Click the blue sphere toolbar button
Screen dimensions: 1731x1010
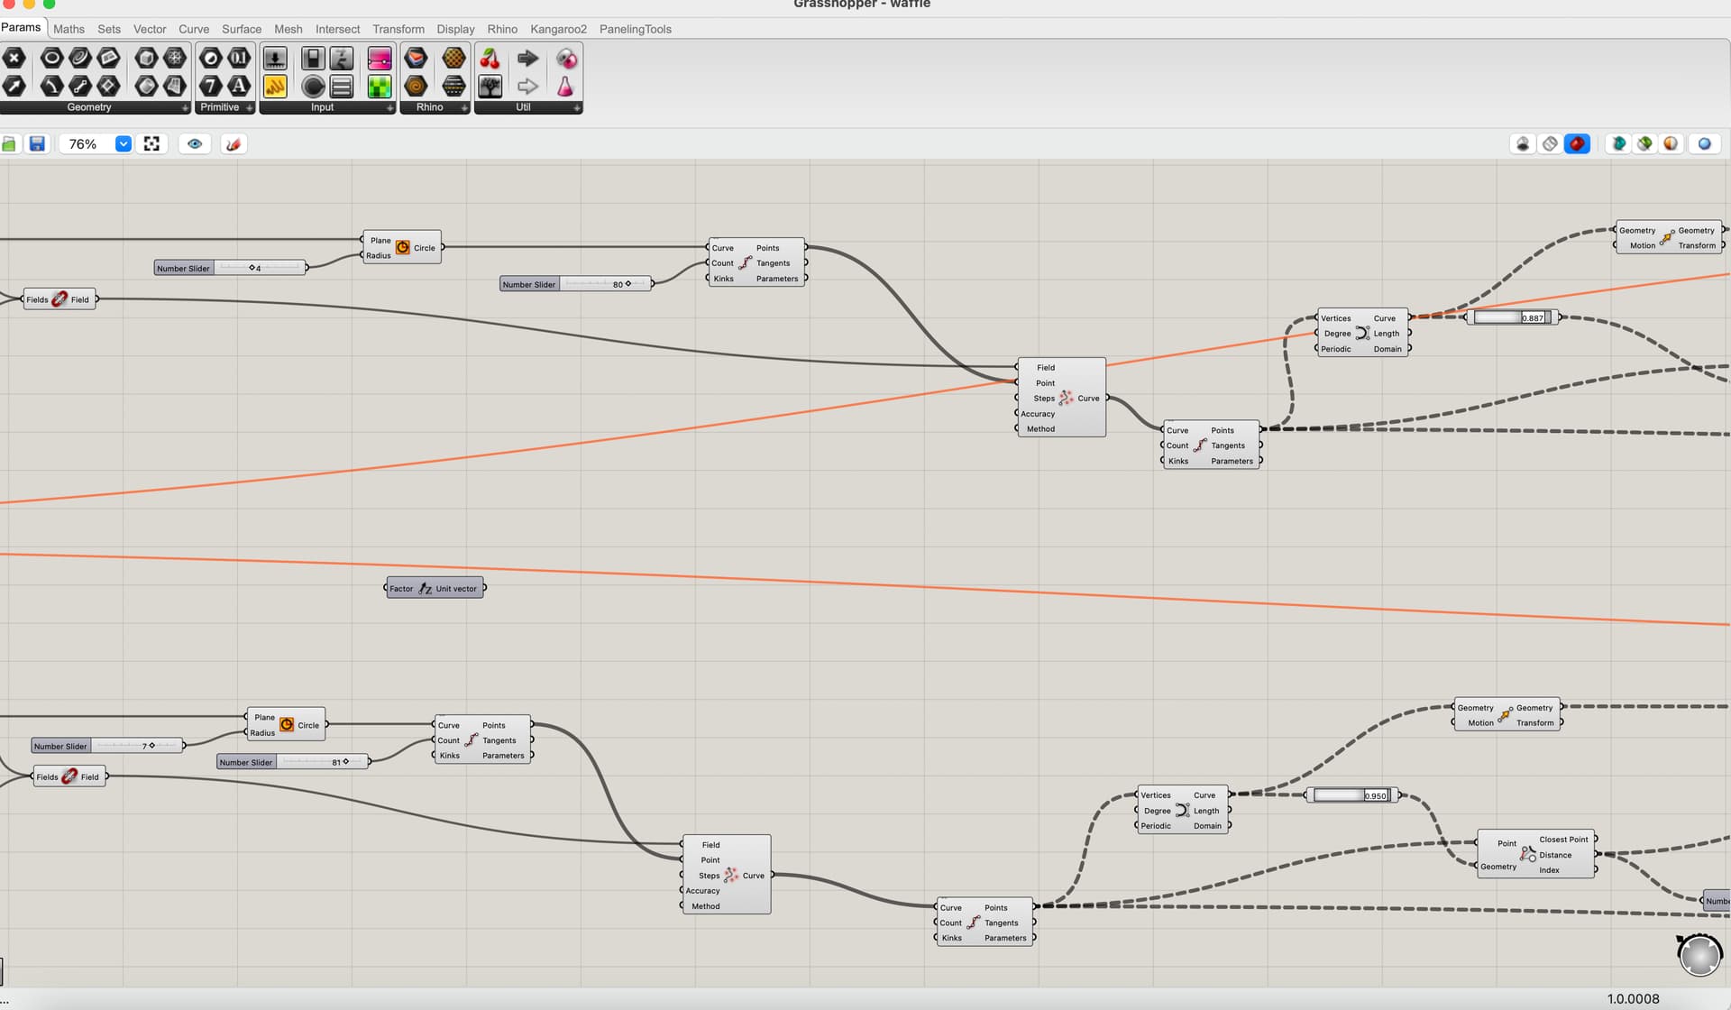(x=1704, y=144)
